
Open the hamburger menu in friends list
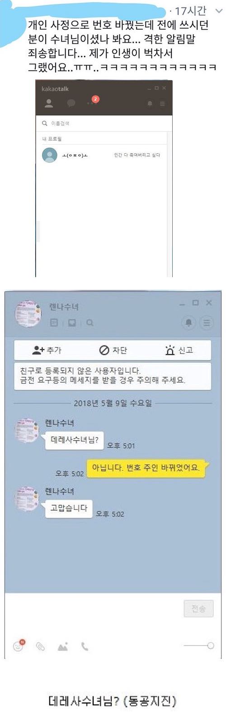[163, 104]
